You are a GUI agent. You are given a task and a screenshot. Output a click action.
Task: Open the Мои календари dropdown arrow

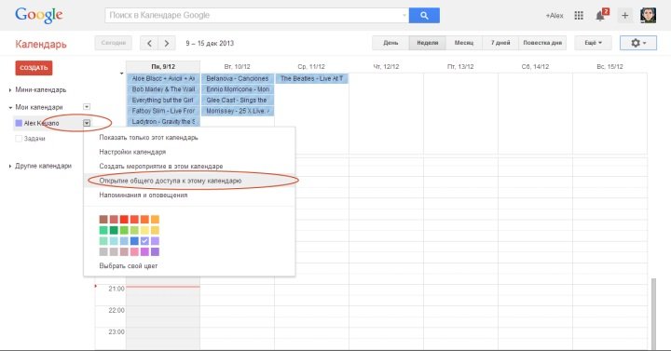click(x=87, y=107)
